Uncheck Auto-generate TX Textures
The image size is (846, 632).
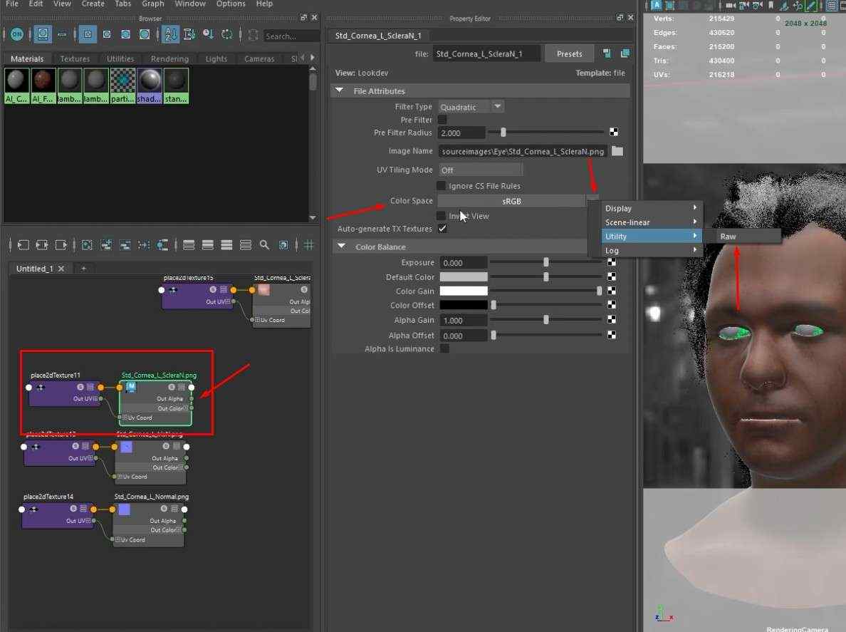tap(442, 228)
